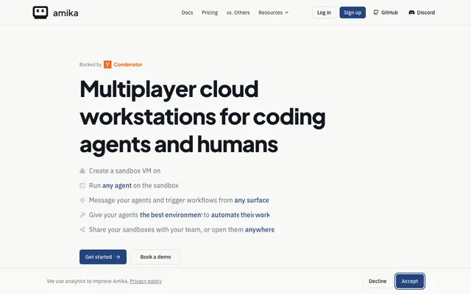Click the Sign up button
This screenshot has height=294, width=471.
[x=353, y=12]
